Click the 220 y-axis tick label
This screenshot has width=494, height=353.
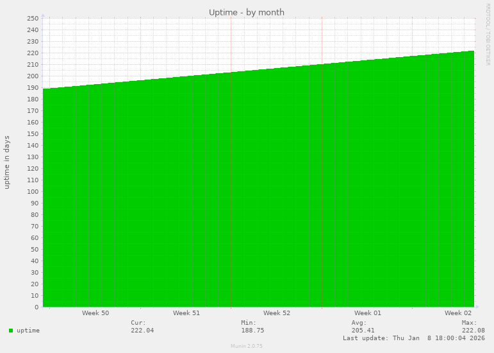pos(33,53)
